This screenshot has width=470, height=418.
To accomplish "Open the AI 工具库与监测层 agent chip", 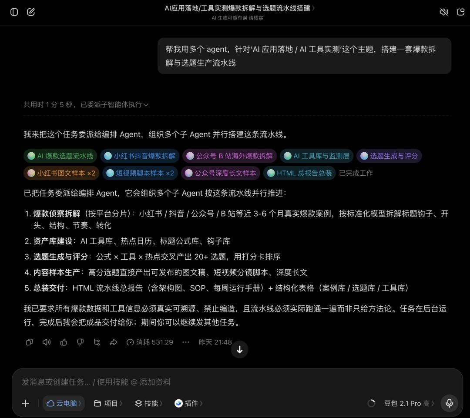I will 316,156.
